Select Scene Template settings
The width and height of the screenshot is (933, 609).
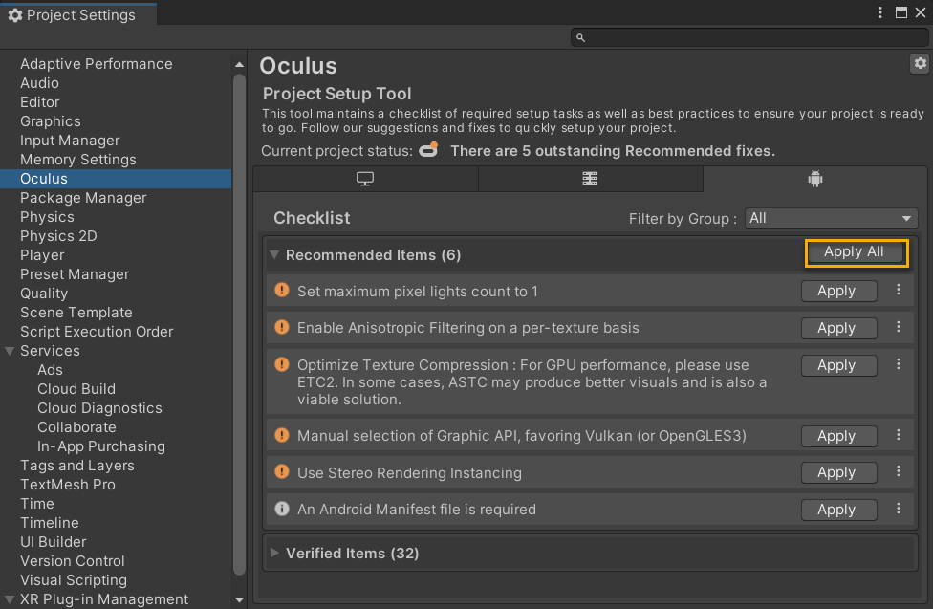(x=76, y=312)
